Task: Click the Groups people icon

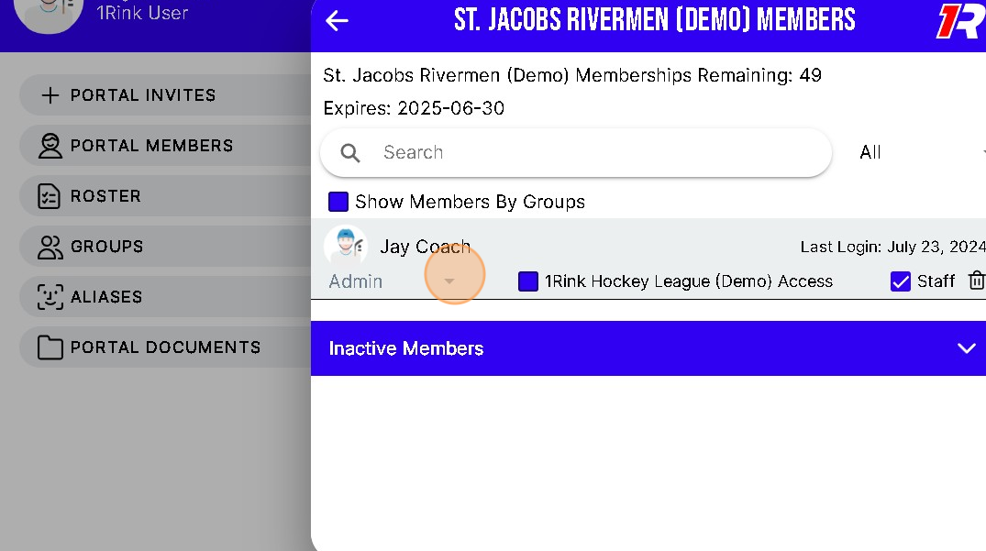Action: [x=50, y=247]
